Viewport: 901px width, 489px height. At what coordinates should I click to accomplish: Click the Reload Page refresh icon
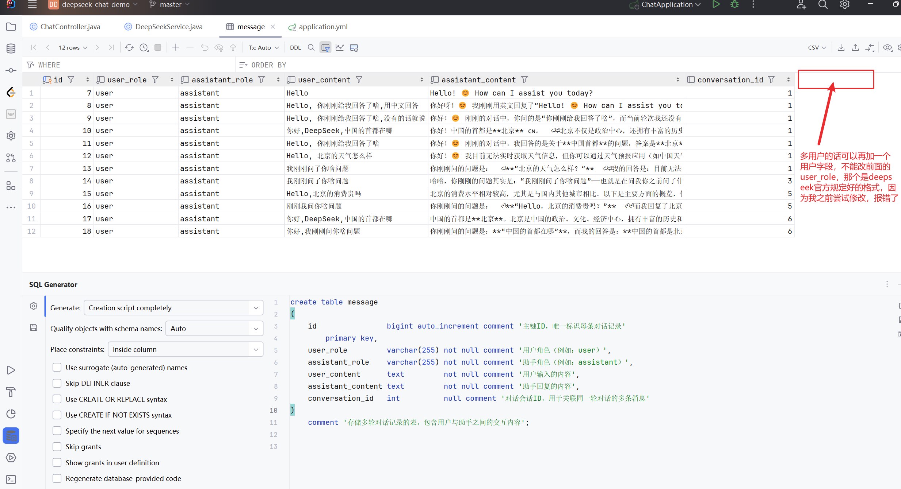(129, 47)
